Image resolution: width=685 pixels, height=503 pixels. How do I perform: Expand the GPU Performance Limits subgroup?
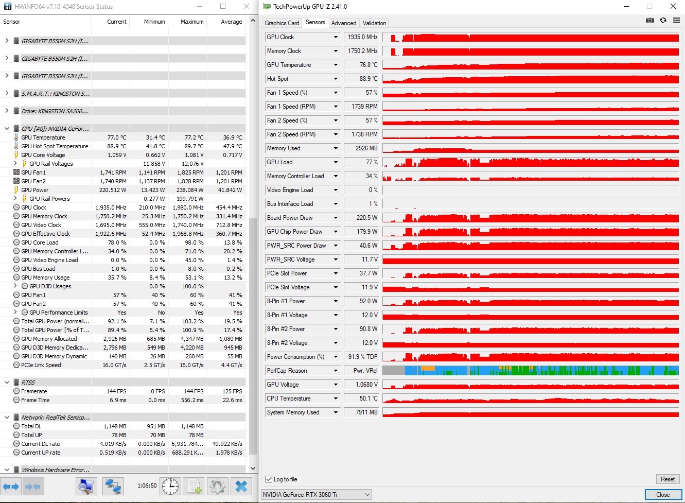(15, 312)
